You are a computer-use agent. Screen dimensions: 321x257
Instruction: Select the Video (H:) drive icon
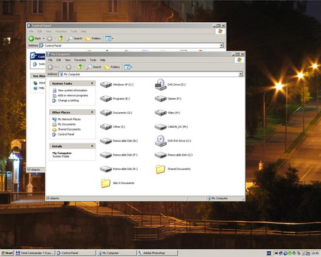[x=160, y=113]
